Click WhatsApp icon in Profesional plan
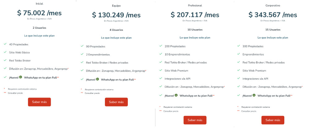The height and width of the screenshot is (132, 309). (176, 95)
